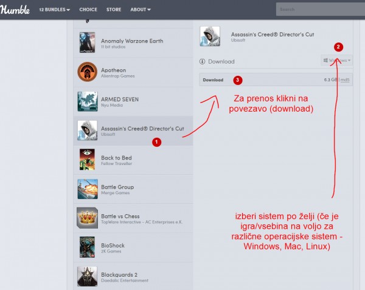The width and height of the screenshot is (365, 290).
Task: Click the Daedalic Entertainment publisher text
Action: (125, 280)
